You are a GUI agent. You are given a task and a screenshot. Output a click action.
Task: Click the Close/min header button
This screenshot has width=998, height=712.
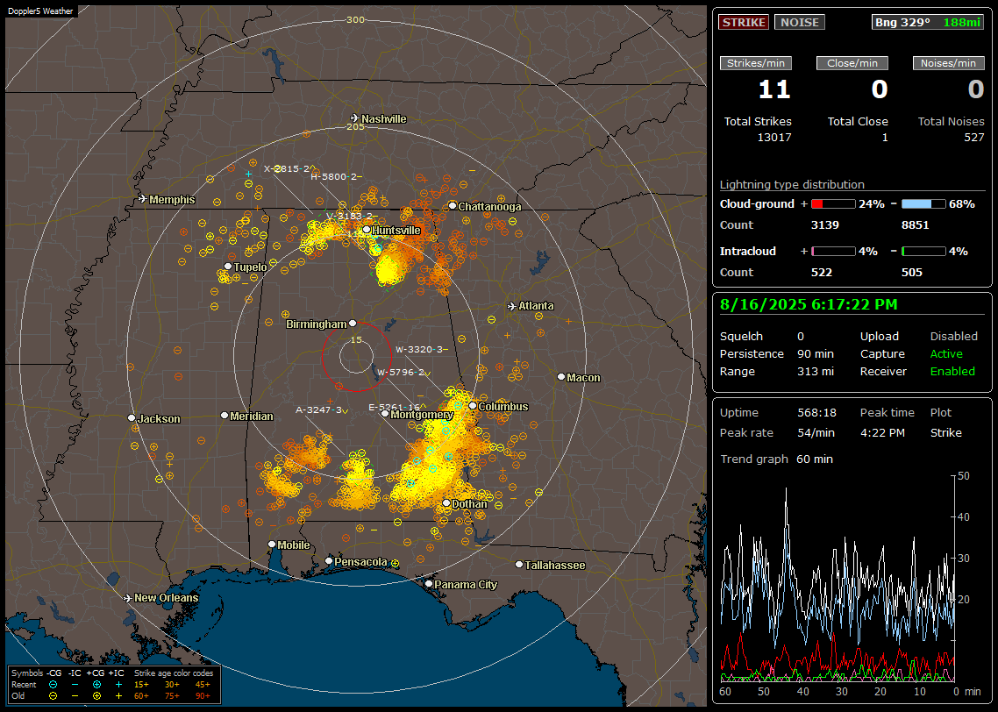click(x=852, y=63)
